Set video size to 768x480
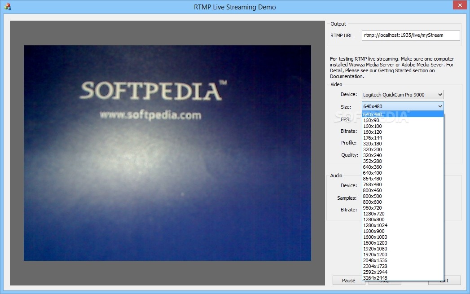Image resolution: width=470 pixels, height=294 pixels. click(403, 184)
